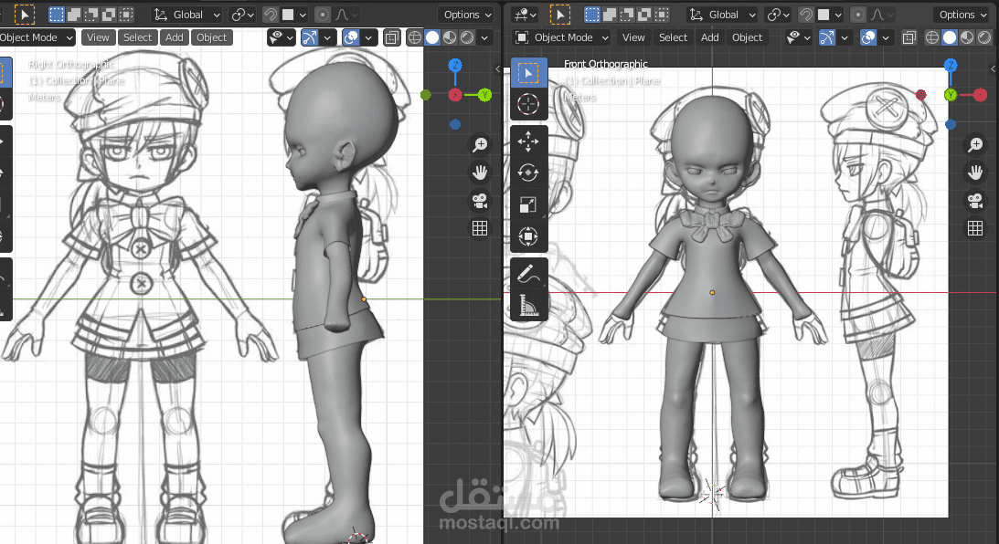This screenshot has height=544, width=999.
Task: Select the Annotate pencil tool
Action: [528, 274]
